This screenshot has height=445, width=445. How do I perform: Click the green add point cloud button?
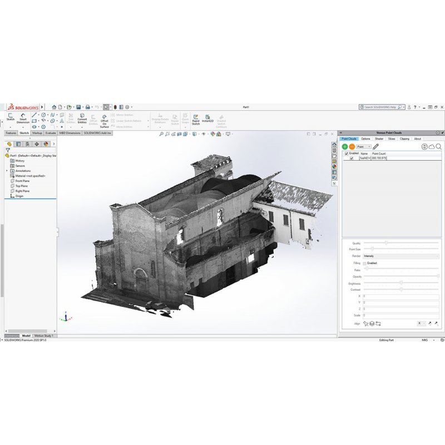pos(345,146)
